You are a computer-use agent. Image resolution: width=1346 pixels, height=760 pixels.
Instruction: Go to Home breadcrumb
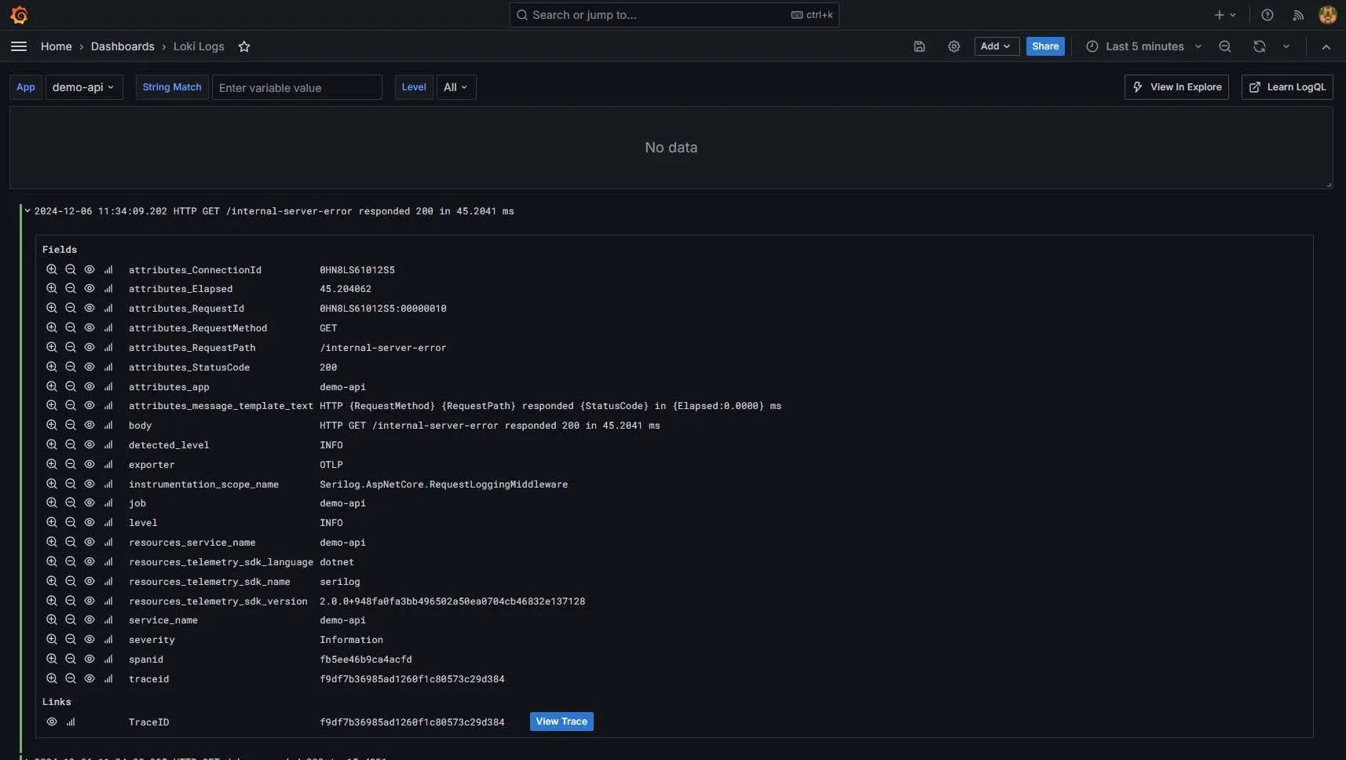point(57,46)
